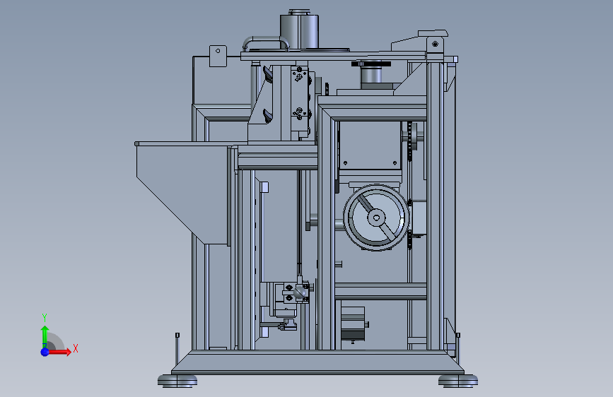This screenshot has height=397, width=613.
Task: Select the left leveling foot under the base
Action: click(x=177, y=381)
